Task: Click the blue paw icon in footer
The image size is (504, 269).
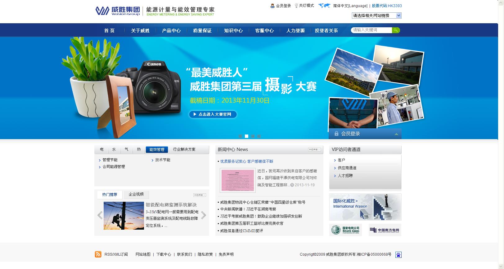Action: pos(398,255)
